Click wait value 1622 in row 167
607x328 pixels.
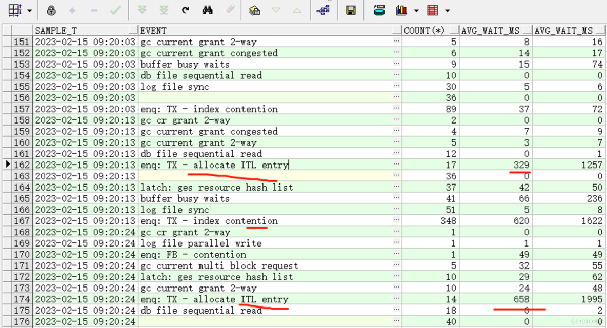click(x=592, y=221)
